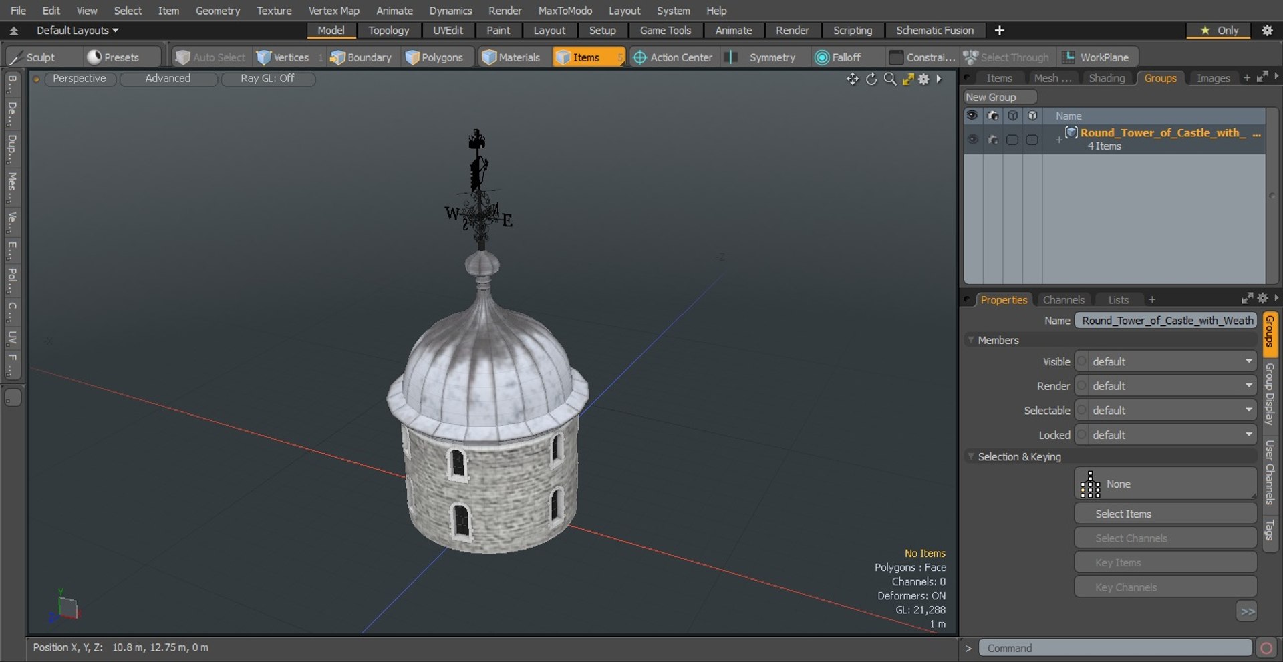Click the viewport zoom magnifier icon
1283x662 pixels.
(890, 79)
